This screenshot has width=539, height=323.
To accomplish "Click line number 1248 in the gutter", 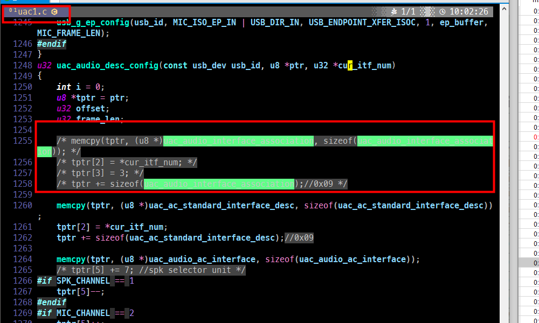I will pos(23,66).
